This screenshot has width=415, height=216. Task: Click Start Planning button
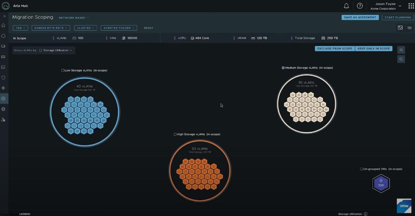(x=398, y=17)
